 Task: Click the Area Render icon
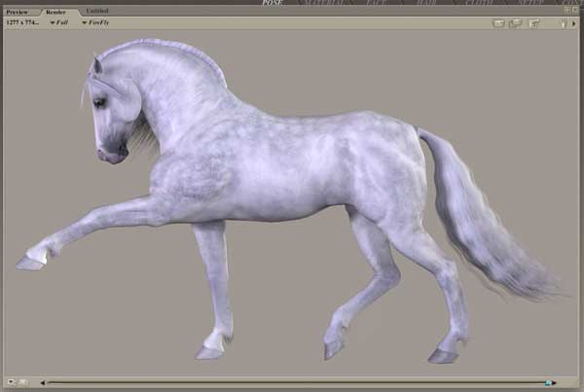pyautogui.click(x=516, y=23)
